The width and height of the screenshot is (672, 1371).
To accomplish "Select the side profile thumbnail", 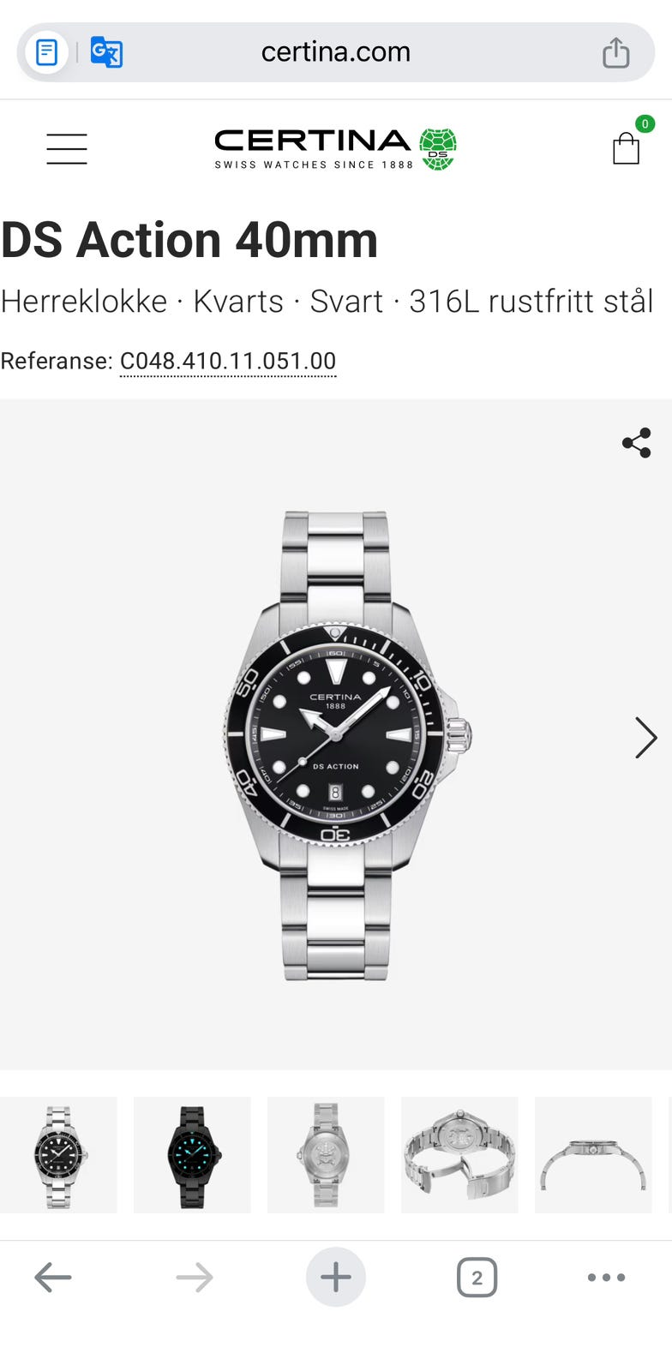I will 593,1155.
